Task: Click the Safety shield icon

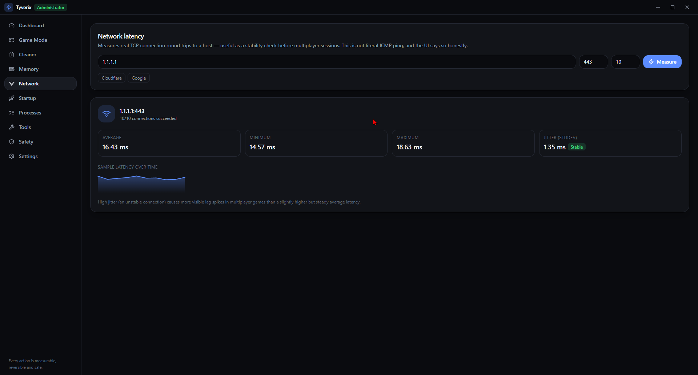Action: [x=12, y=142]
